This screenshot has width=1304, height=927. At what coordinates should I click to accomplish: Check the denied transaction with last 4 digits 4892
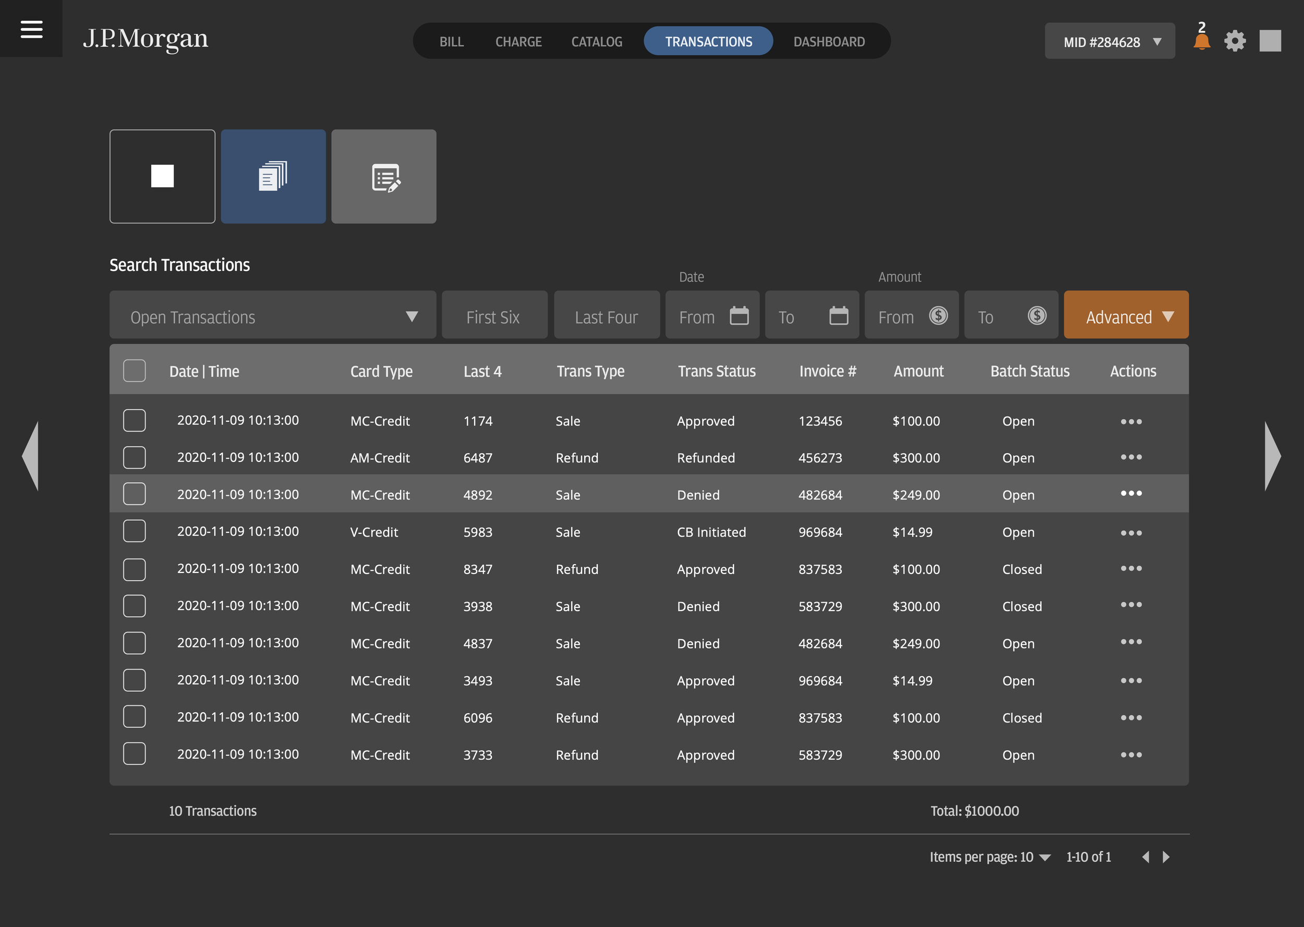click(134, 494)
